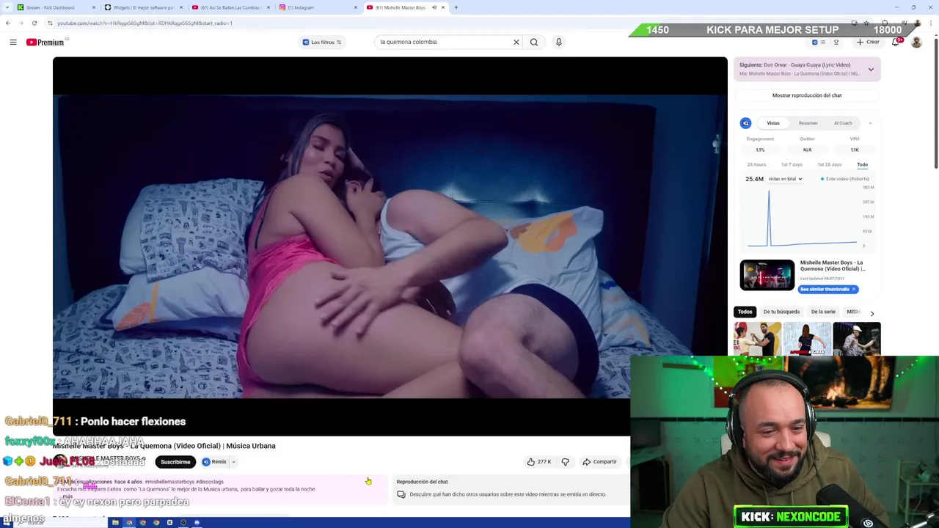
Task: Clear the search box with X
Action: [x=516, y=42]
